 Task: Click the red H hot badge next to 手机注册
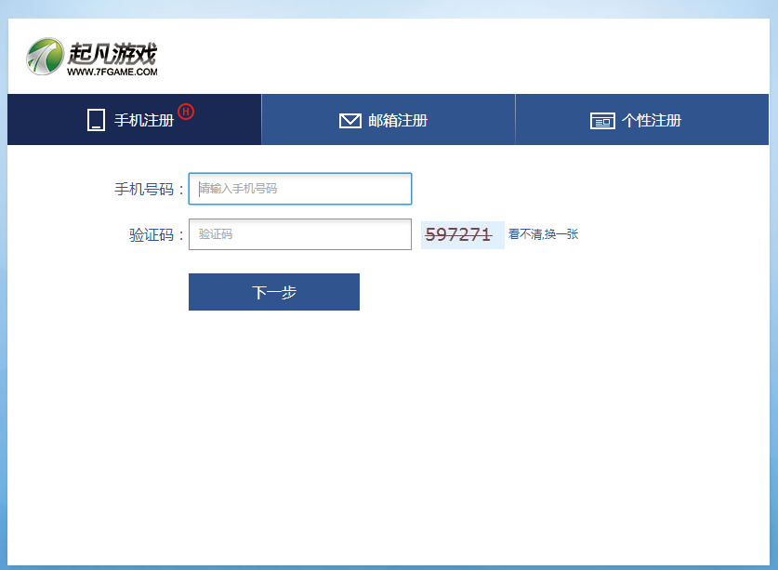(x=188, y=111)
